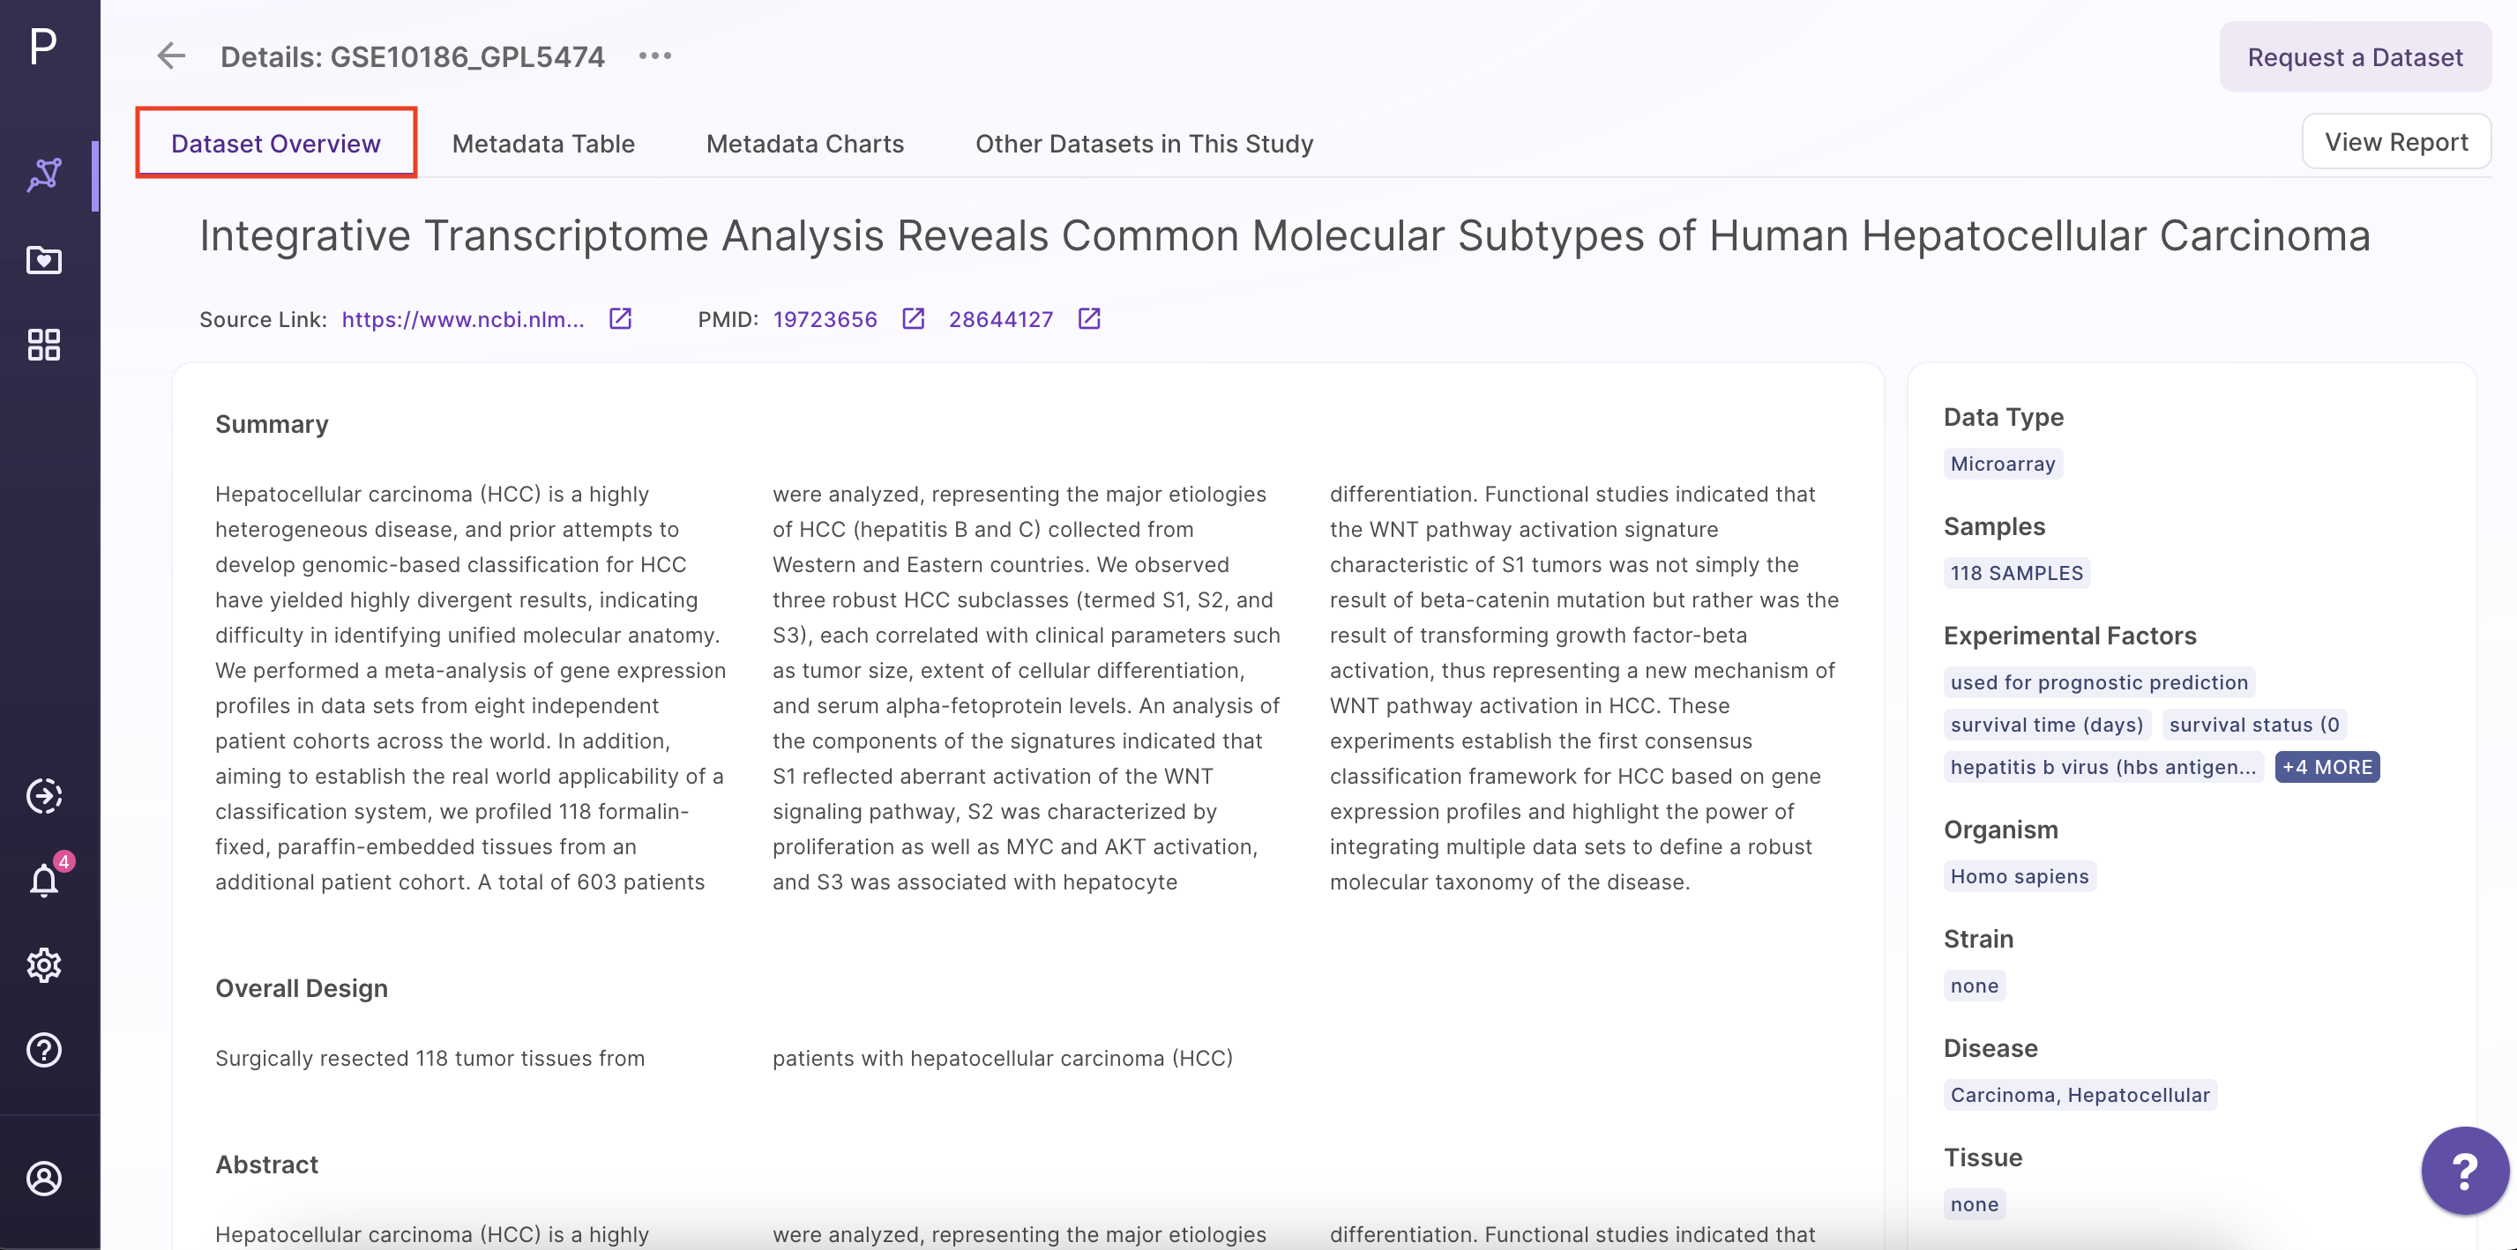Expand the +4 MORE experimental factors
Image resolution: width=2517 pixels, height=1250 pixels.
point(2327,767)
